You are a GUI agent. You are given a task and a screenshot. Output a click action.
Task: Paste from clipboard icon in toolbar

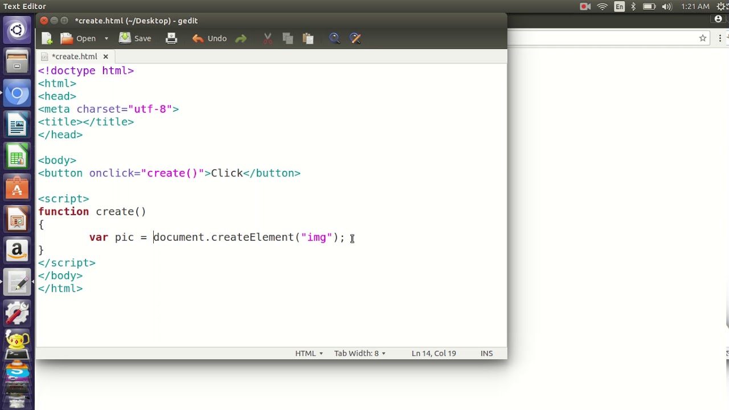tap(308, 39)
